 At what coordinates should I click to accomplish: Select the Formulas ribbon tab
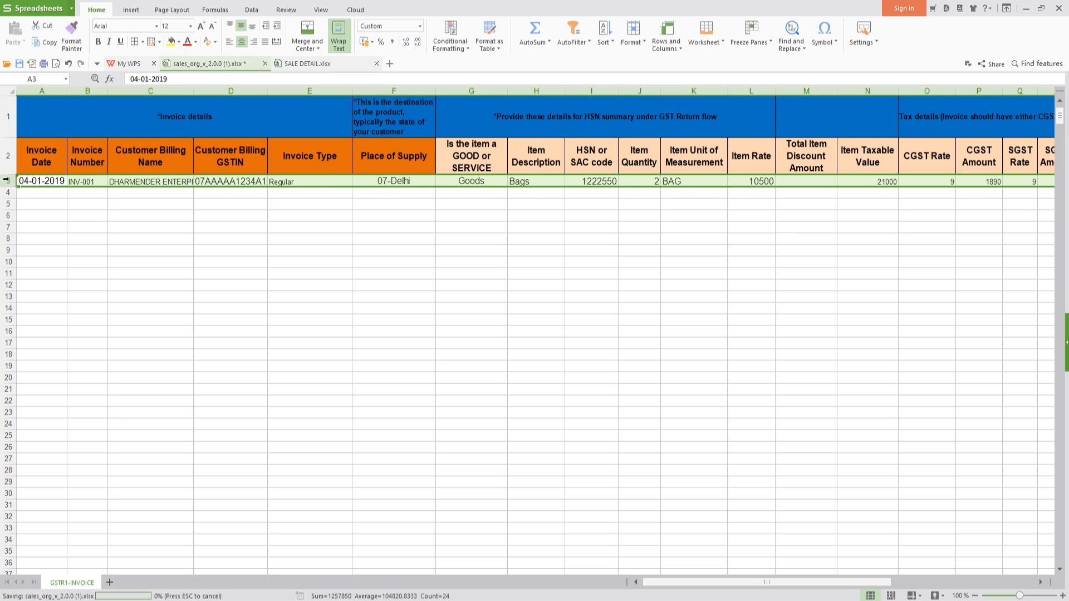pyautogui.click(x=215, y=9)
